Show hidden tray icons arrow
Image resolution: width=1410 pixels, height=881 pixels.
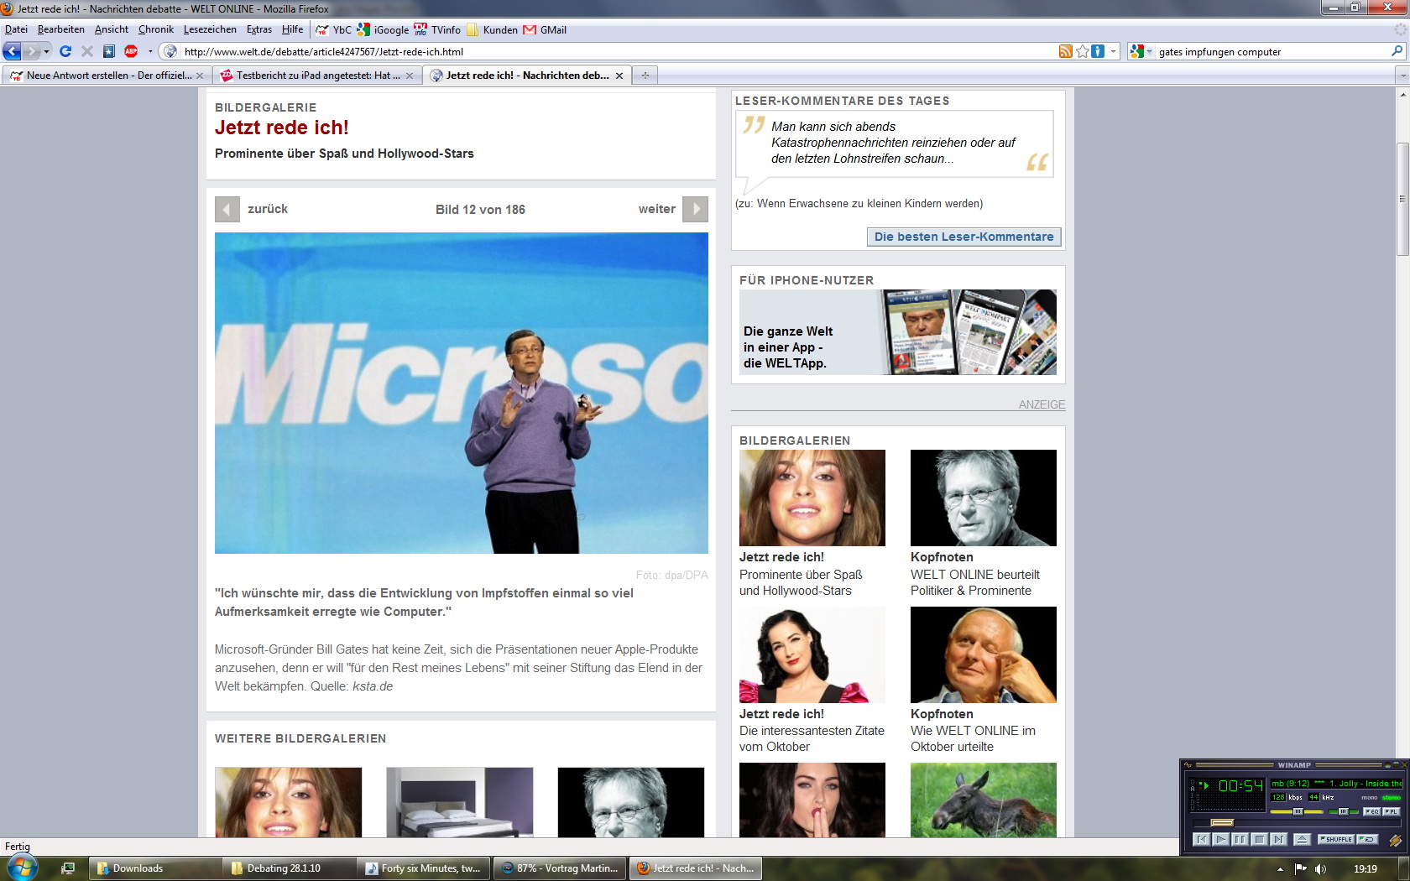[x=1280, y=868]
